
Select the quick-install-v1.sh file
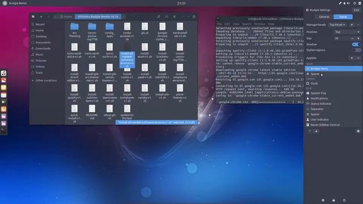click(74, 113)
